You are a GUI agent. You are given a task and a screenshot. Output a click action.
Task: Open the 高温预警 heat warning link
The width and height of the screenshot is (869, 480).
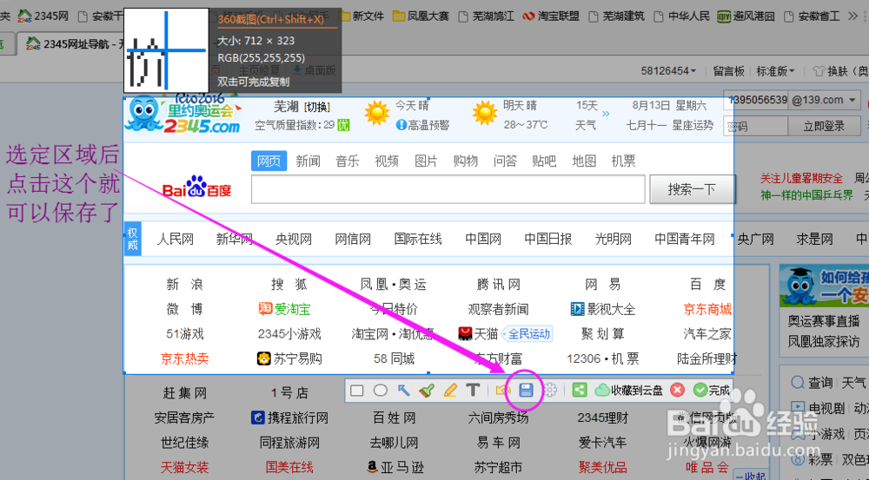tap(423, 126)
